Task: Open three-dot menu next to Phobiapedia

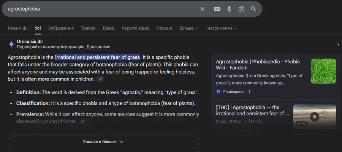Action: tap(250, 92)
